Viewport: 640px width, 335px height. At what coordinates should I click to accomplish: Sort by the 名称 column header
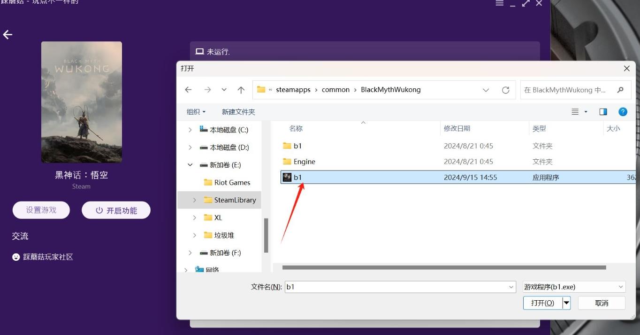(296, 128)
